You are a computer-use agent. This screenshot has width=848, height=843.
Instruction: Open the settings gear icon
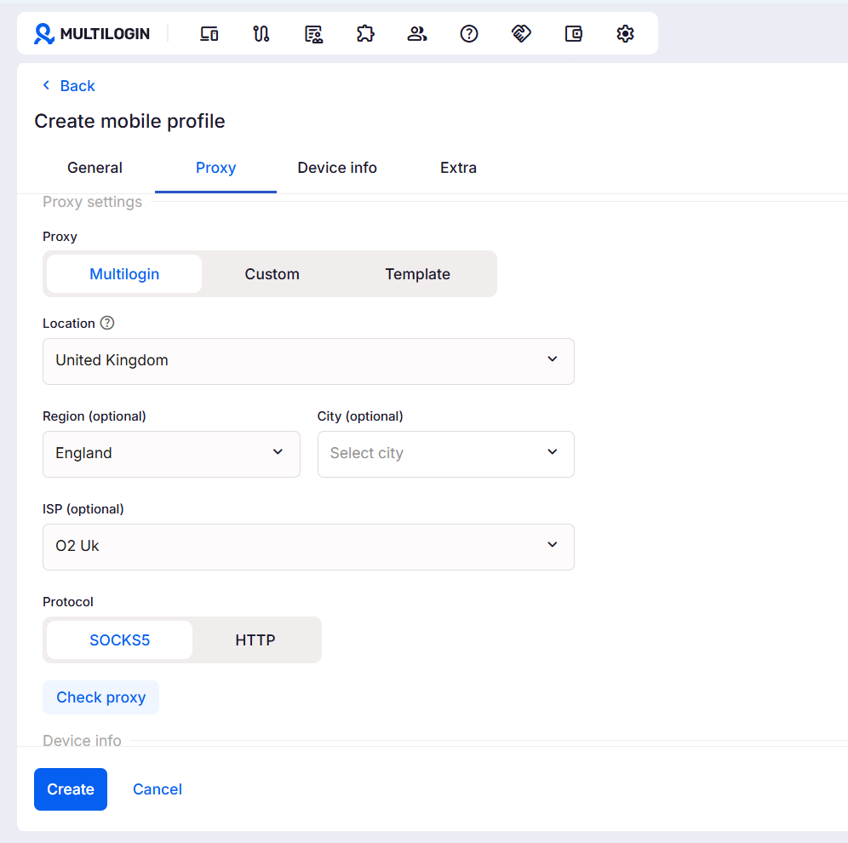(x=625, y=33)
